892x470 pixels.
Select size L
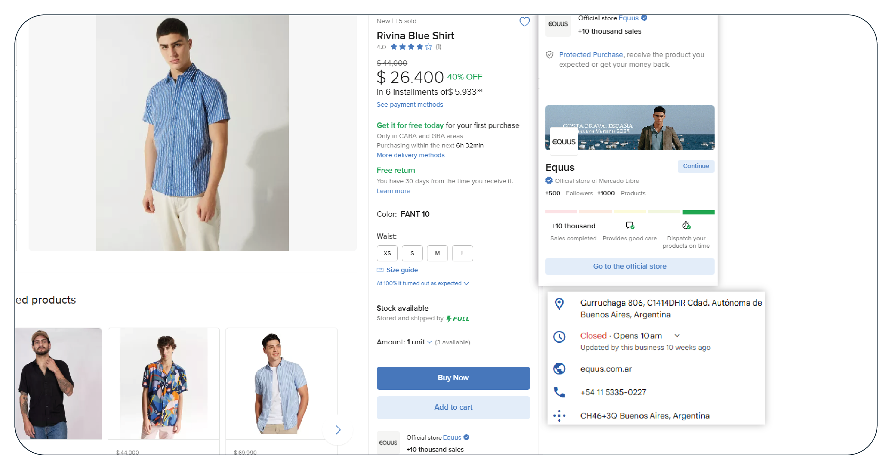click(462, 253)
